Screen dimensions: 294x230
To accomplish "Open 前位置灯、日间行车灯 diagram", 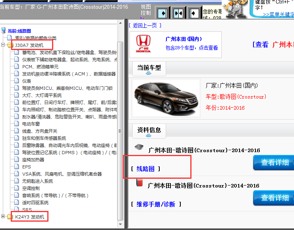I will (70, 102).
